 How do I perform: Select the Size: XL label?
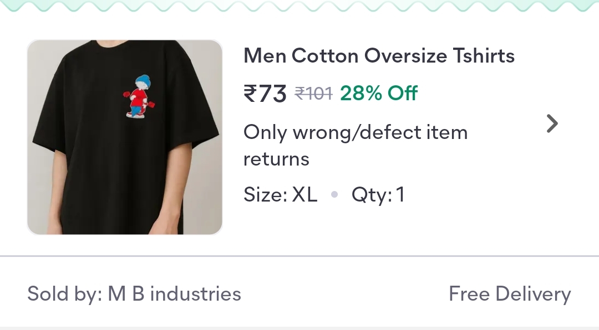280,194
